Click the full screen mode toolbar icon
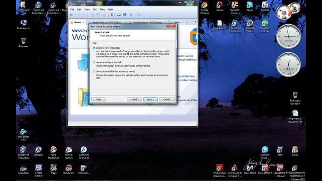This screenshot has width=322, height=181. pyautogui.click(x=125, y=15)
